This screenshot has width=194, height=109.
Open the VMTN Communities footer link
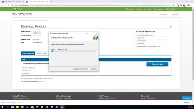coord(148,99)
